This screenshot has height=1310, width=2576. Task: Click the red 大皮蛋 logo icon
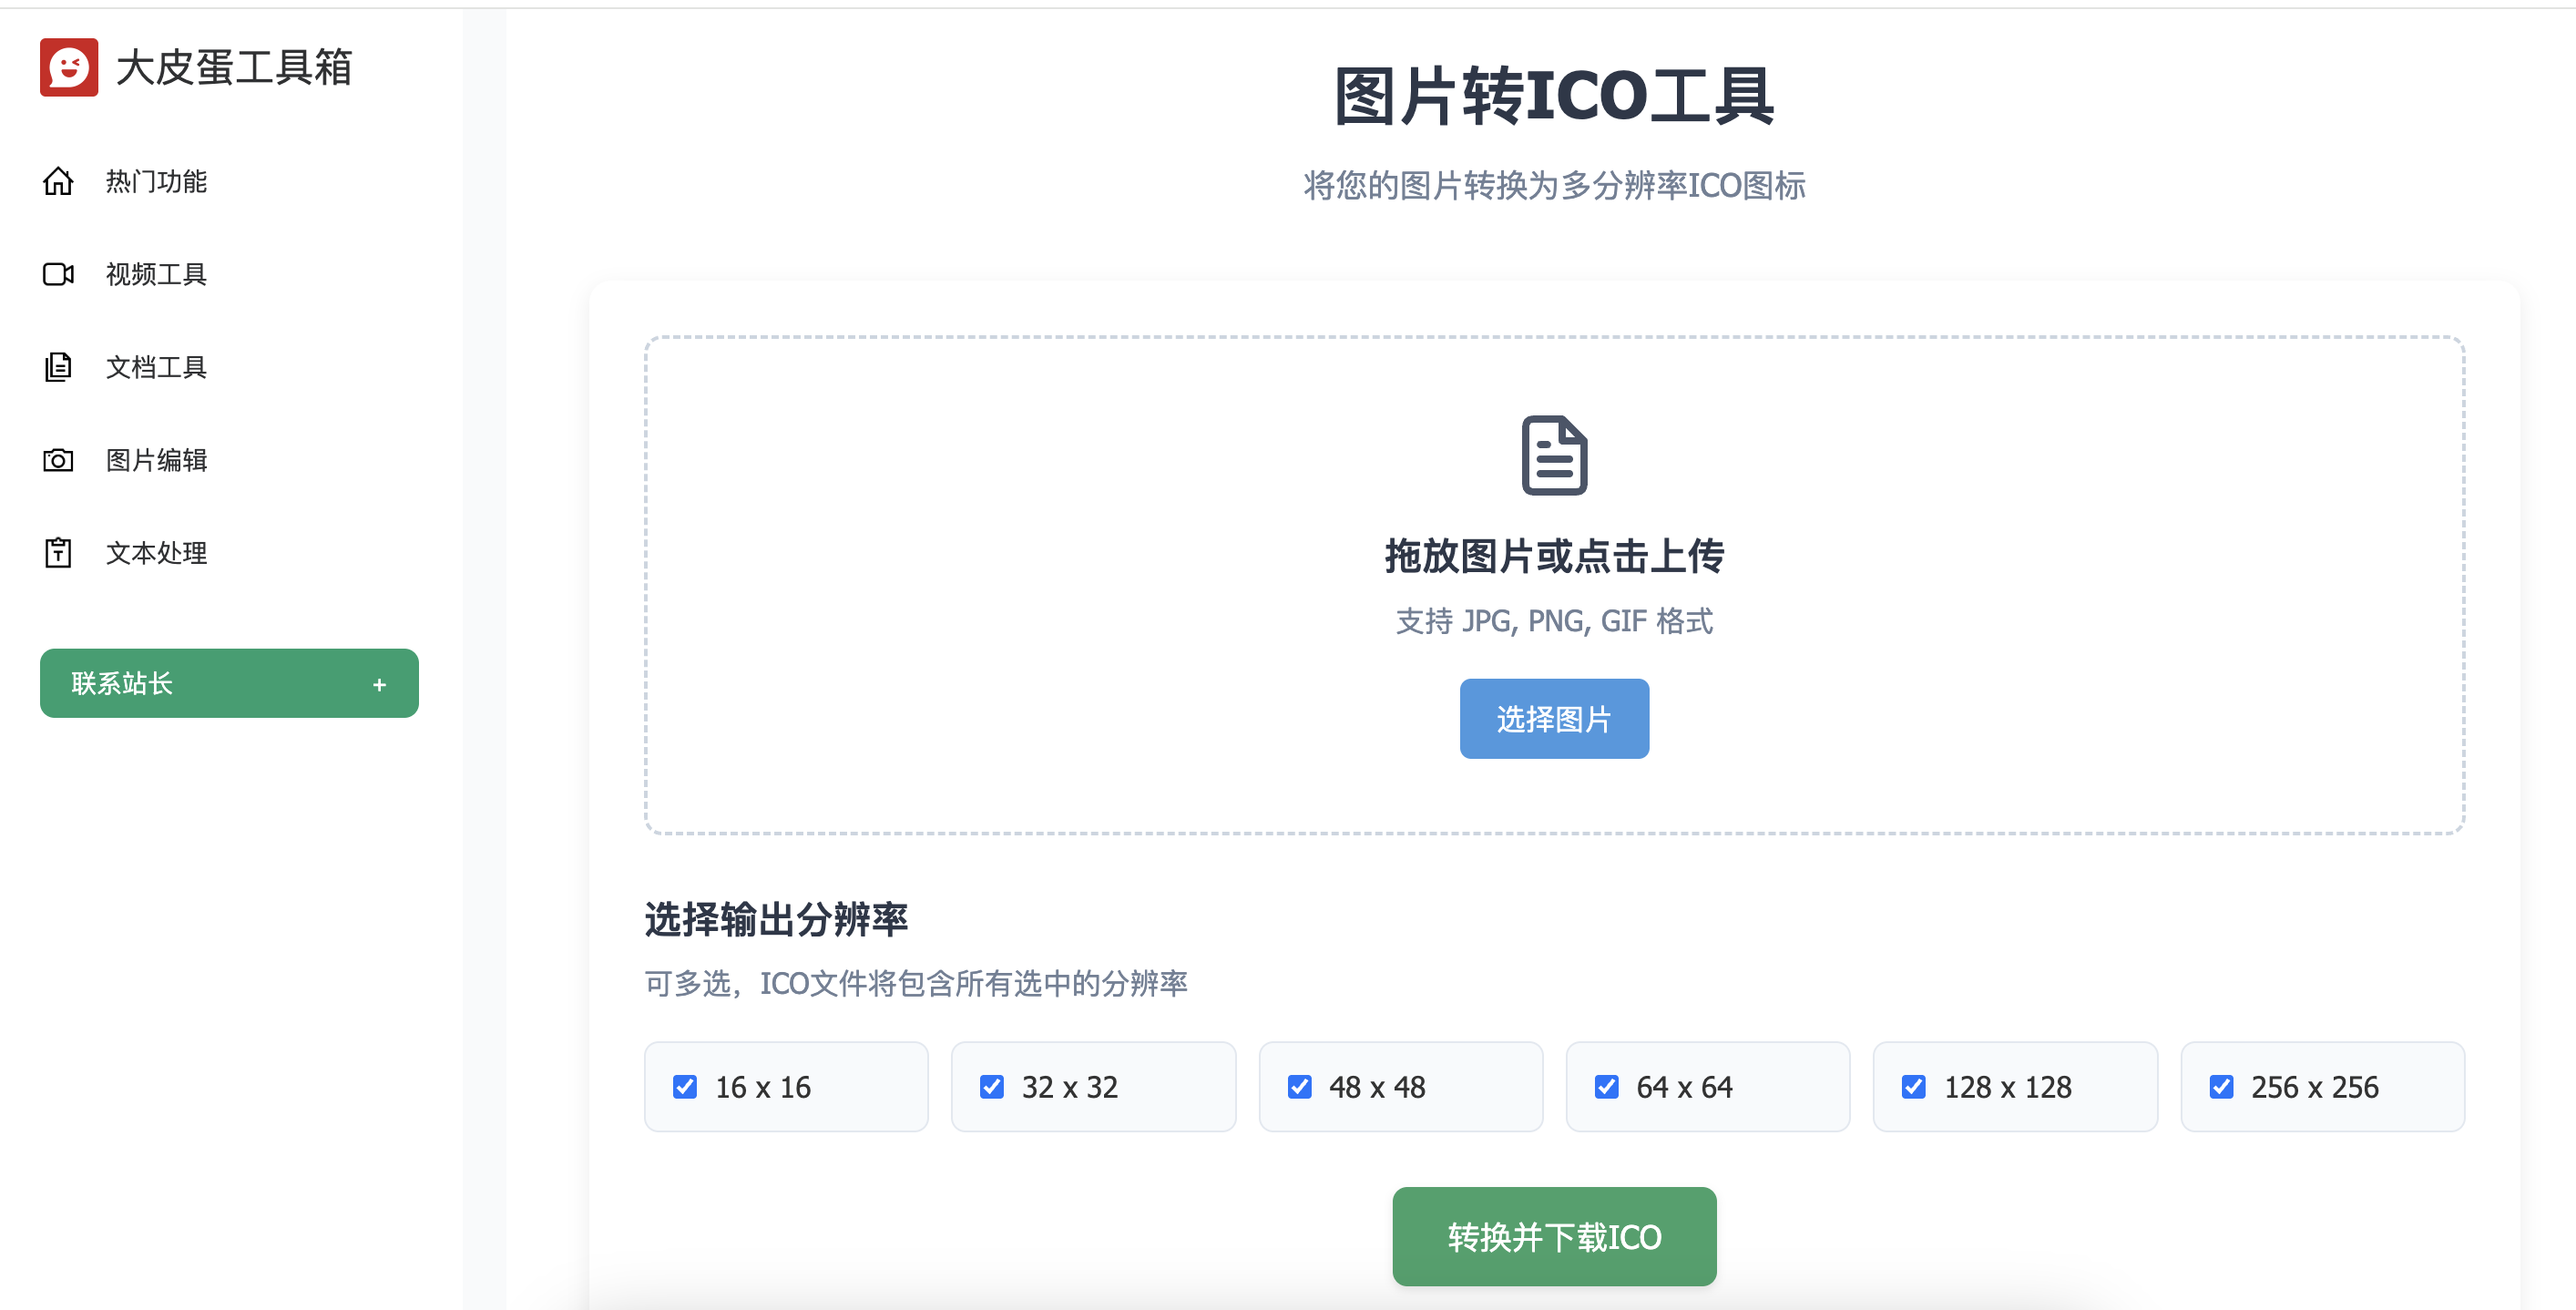click(68, 67)
